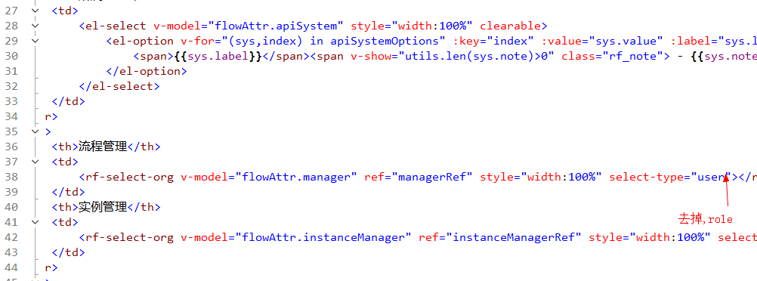The width and height of the screenshot is (757, 281).
Task: Click the </el-option> closing tag
Action: click(x=147, y=72)
